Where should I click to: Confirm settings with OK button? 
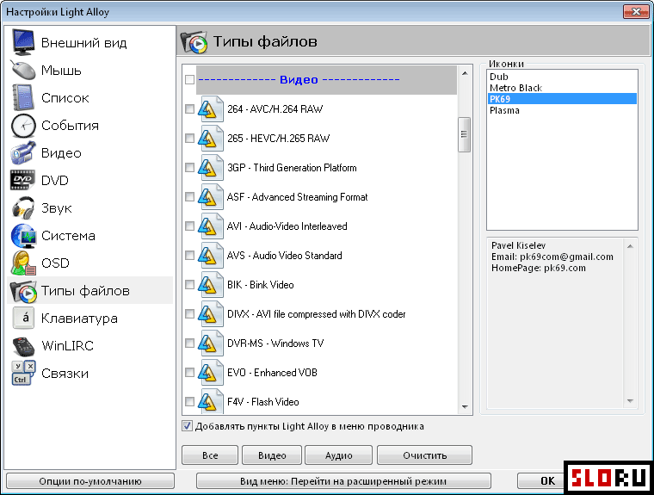pyautogui.click(x=541, y=481)
